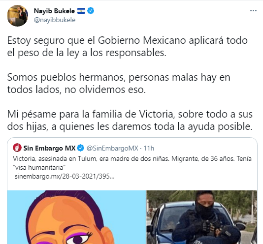Viewport: 263px width, 244px height.
Task: Click the condolence paragraph mentioning Victoria's family
Action: (130, 120)
